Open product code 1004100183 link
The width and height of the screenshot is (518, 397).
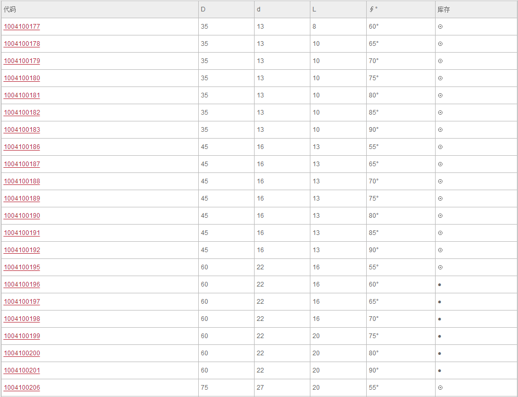point(22,129)
